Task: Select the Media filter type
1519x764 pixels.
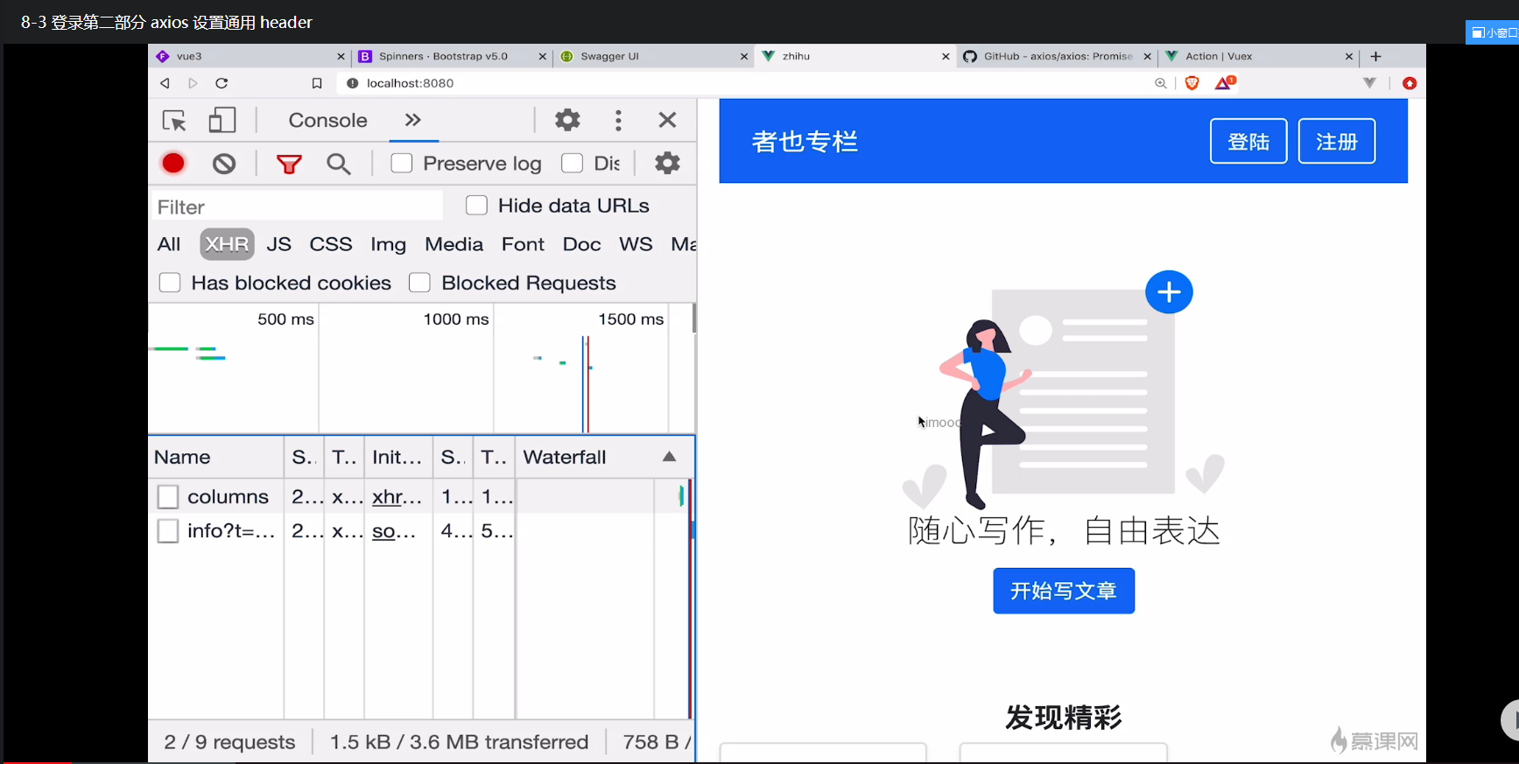Action: tap(454, 244)
